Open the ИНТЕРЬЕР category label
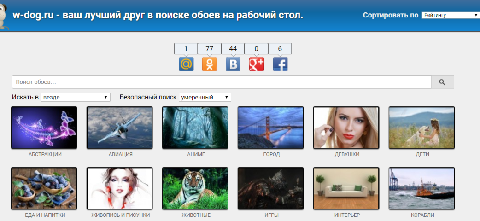 click(347, 215)
